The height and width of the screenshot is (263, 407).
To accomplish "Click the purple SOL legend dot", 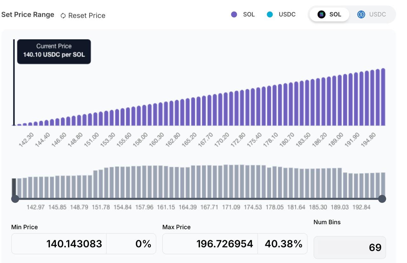I will [x=234, y=14].
